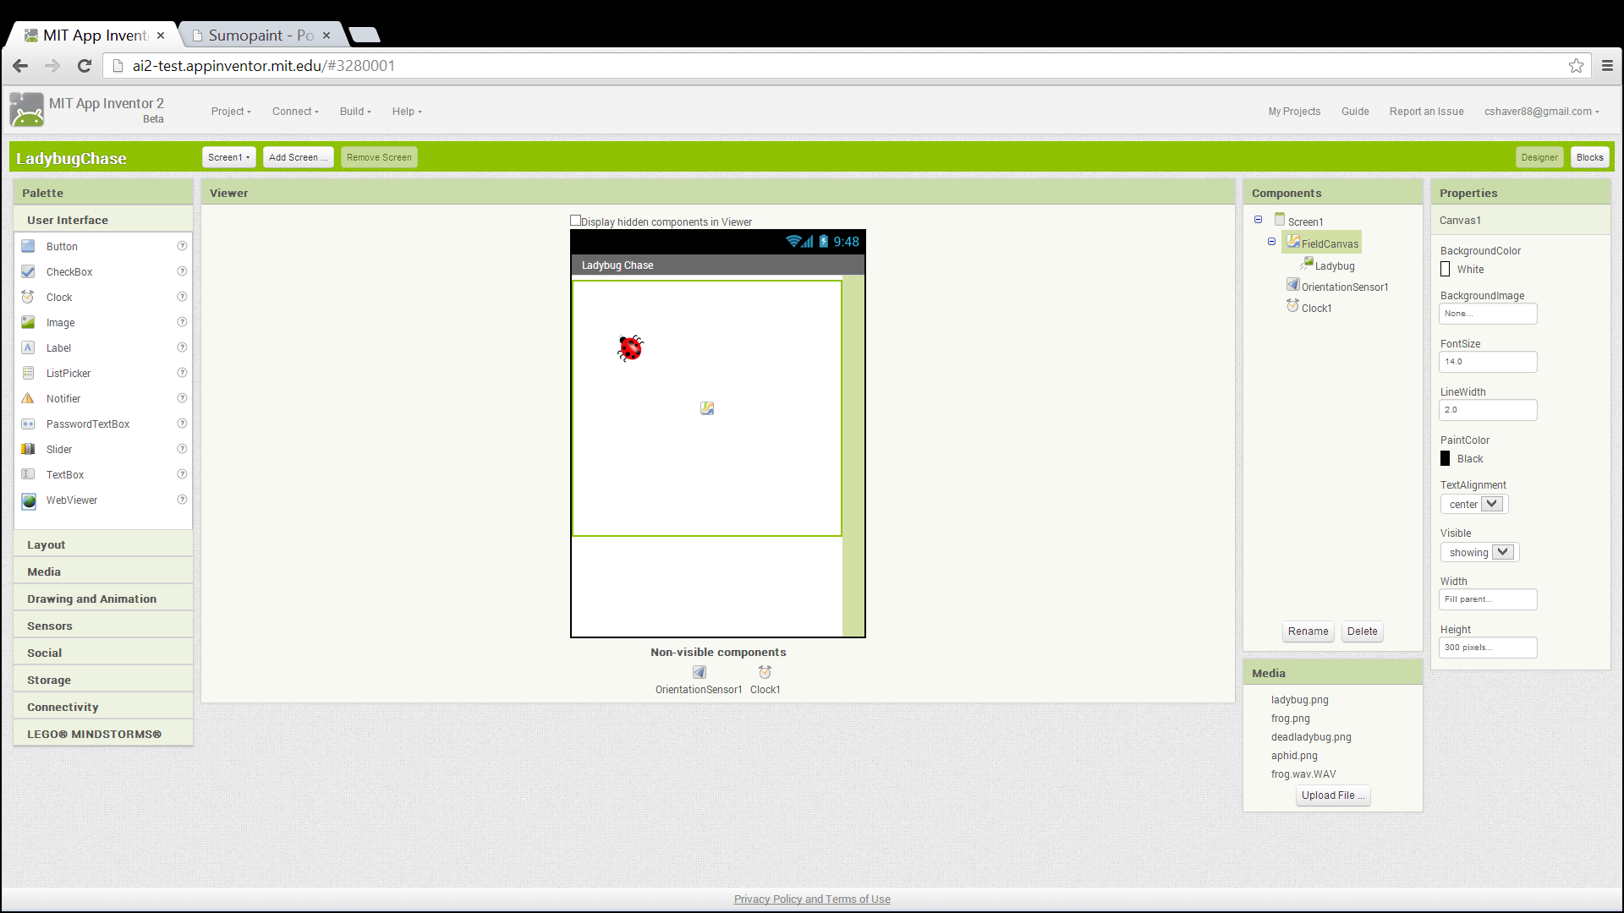Image resolution: width=1624 pixels, height=913 pixels.
Task: Click the frog.wav.WAV media file icon
Action: point(1304,774)
